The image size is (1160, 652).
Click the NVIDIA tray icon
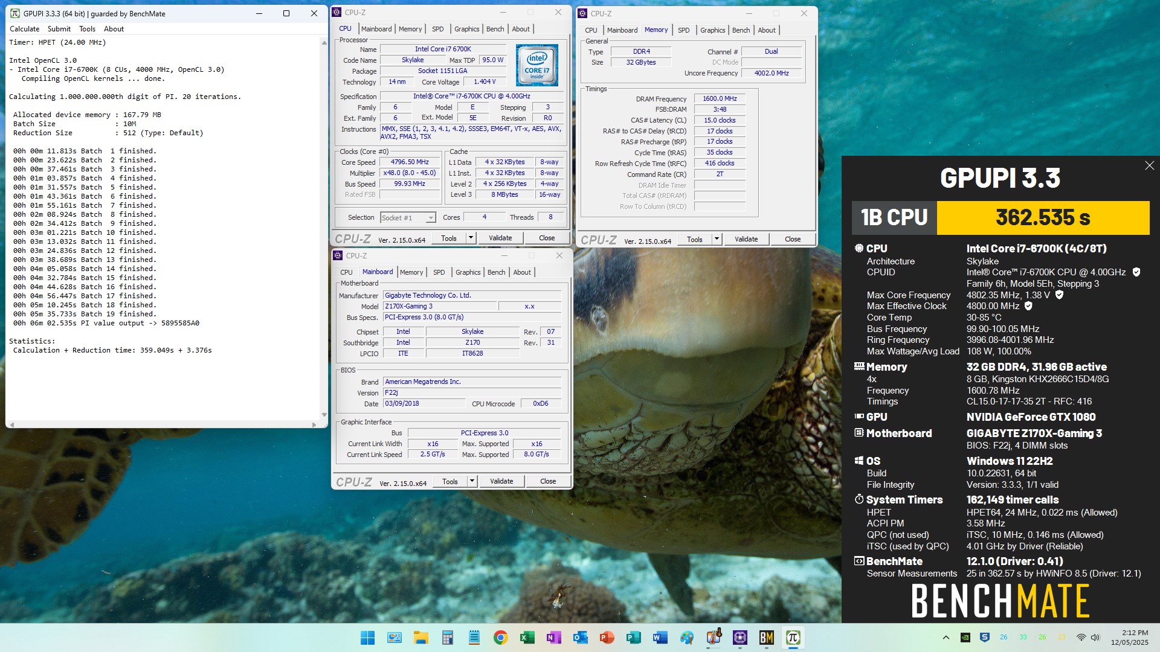[965, 638]
